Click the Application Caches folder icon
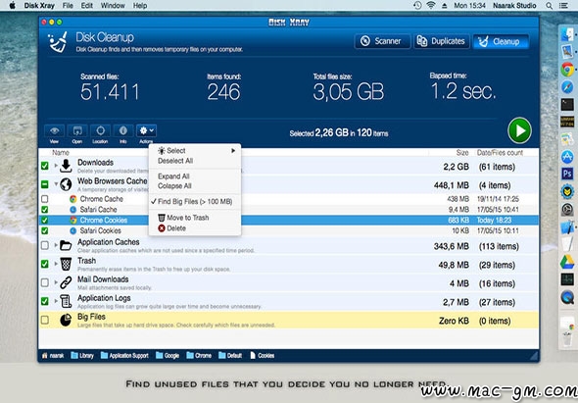Screen dimensions: 578x403 pyautogui.click(x=66, y=245)
